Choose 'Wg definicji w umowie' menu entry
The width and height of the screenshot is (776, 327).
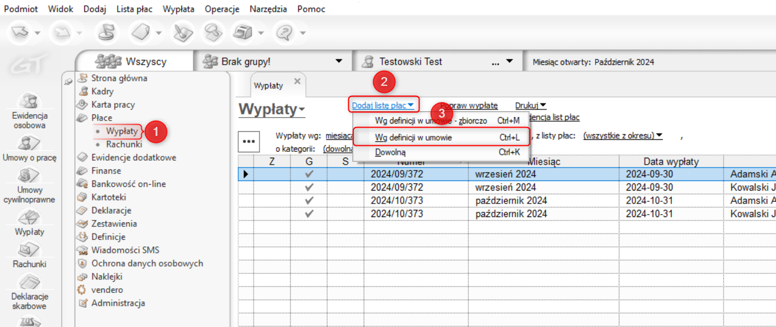[x=413, y=138]
